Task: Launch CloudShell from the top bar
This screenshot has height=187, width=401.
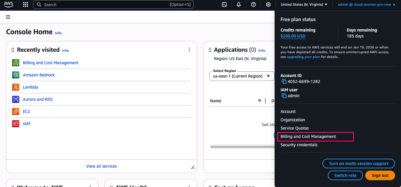Action: pos(225,4)
